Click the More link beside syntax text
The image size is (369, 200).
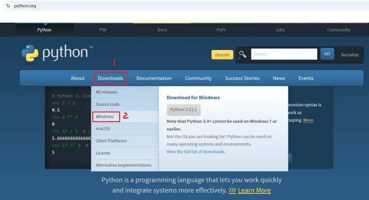(308, 120)
